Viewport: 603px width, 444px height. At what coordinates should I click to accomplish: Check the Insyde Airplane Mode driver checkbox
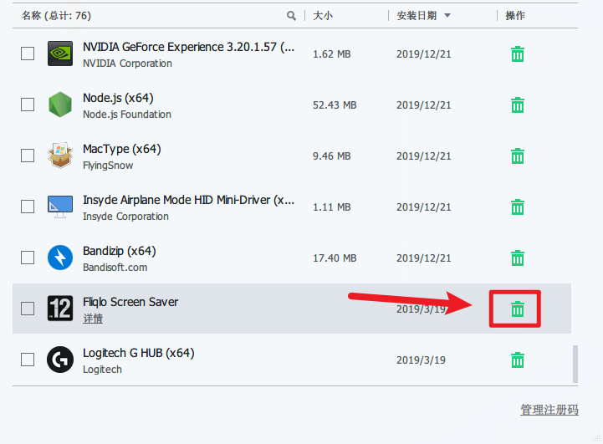pyautogui.click(x=28, y=207)
